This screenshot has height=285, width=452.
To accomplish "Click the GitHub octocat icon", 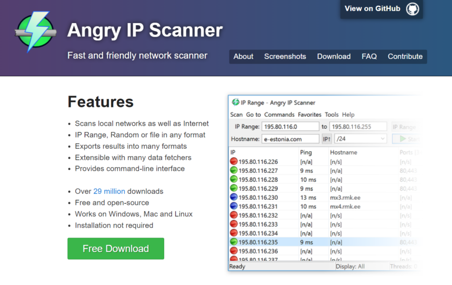I will tap(412, 9).
